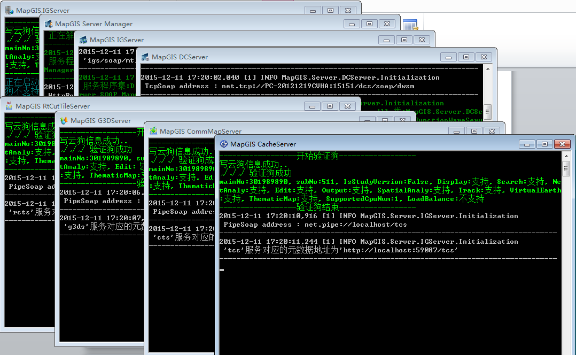Click the 'LoadBalance:不支持' text in CacheServer
This screenshot has width=576, height=355.
(446, 199)
